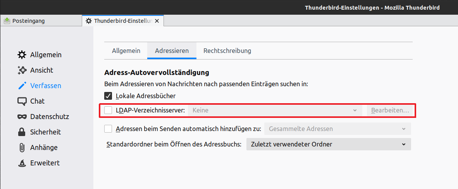Go to the Posteingang tab

[29, 21]
